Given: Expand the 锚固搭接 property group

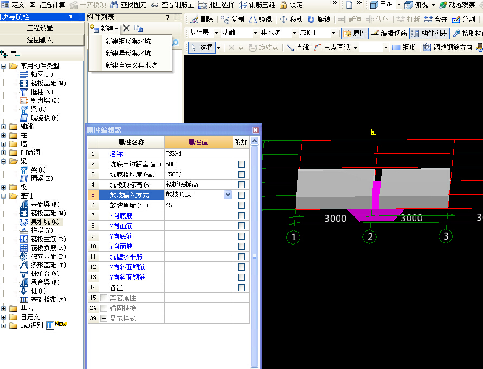Looking at the screenshot, I should click(104, 308).
